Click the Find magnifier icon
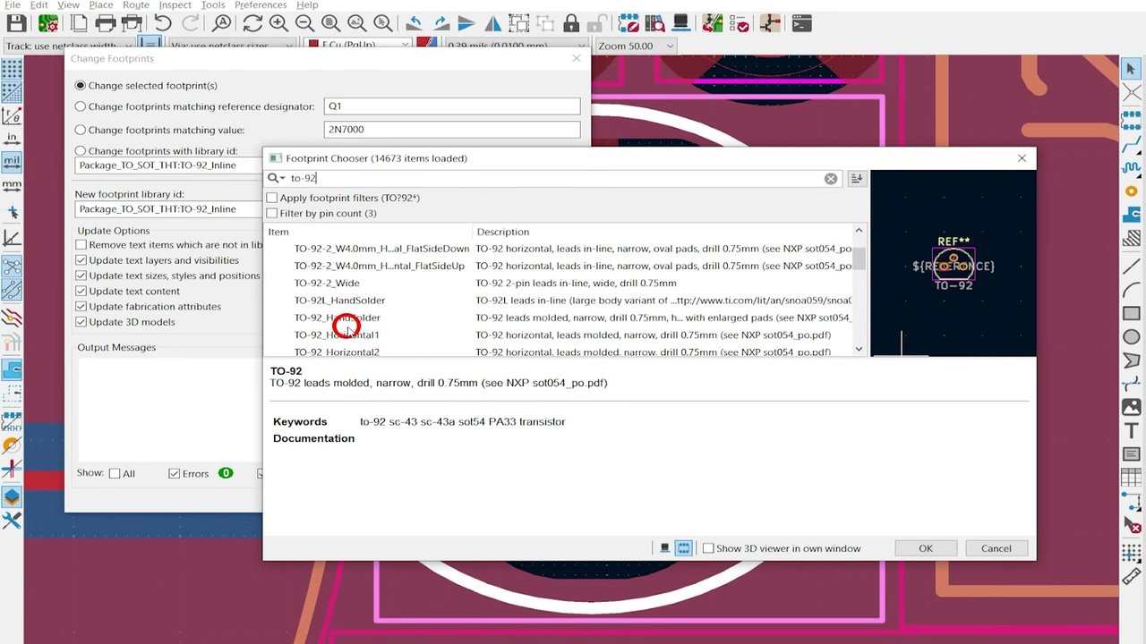Image resolution: width=1146 pixels, height=644 pixels. pyautogui.click(x=221, y=24)
